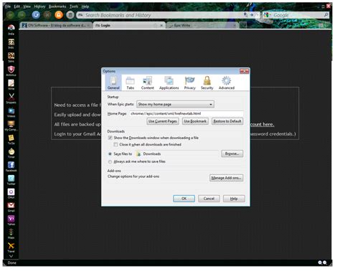
Task: Open the Bookmarks menu
Action: [x=57, y=6]
